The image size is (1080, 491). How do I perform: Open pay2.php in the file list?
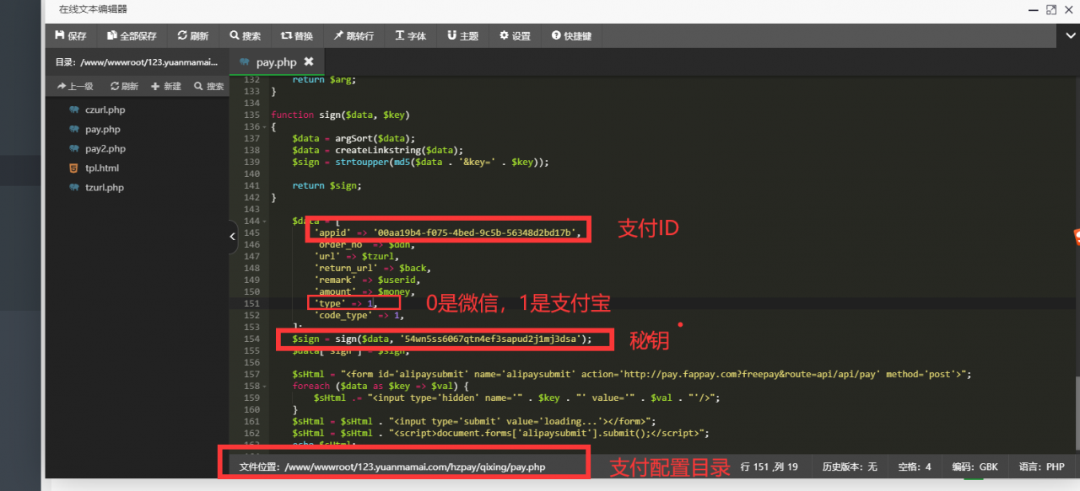coord(105,148)
